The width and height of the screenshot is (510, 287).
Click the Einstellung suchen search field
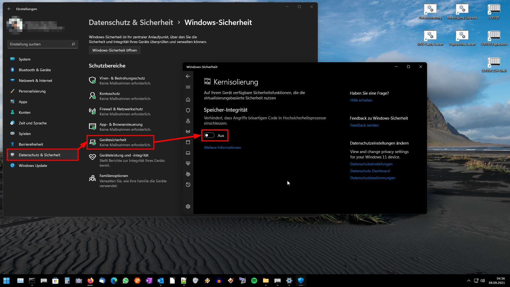[42, 44]
